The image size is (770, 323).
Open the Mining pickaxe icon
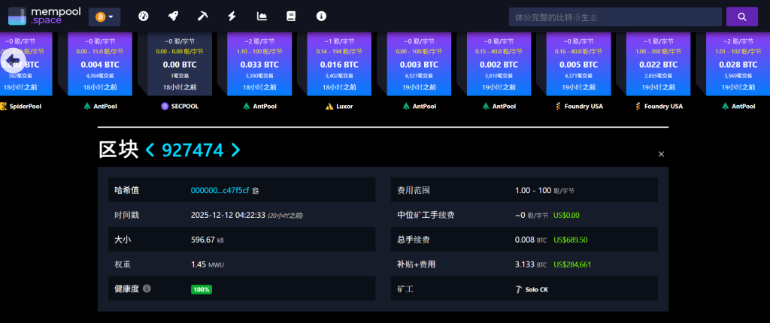pyautogui.click(x=202, y=16)
